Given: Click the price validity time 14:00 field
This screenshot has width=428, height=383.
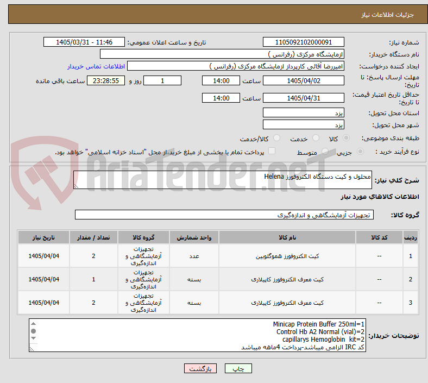Looking at the screenshot, I should click(x=221, y=98).
